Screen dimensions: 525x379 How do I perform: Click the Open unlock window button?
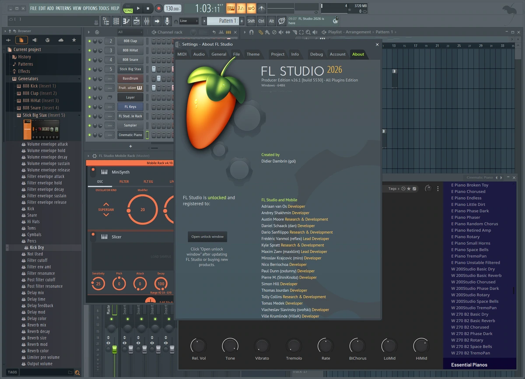pos(207,237)
